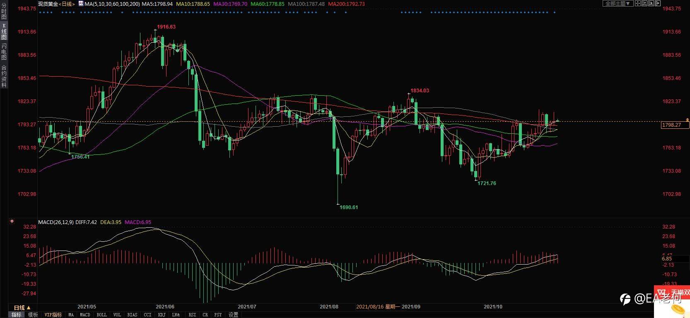Click the 1916.63 high price label

(166, 26)
